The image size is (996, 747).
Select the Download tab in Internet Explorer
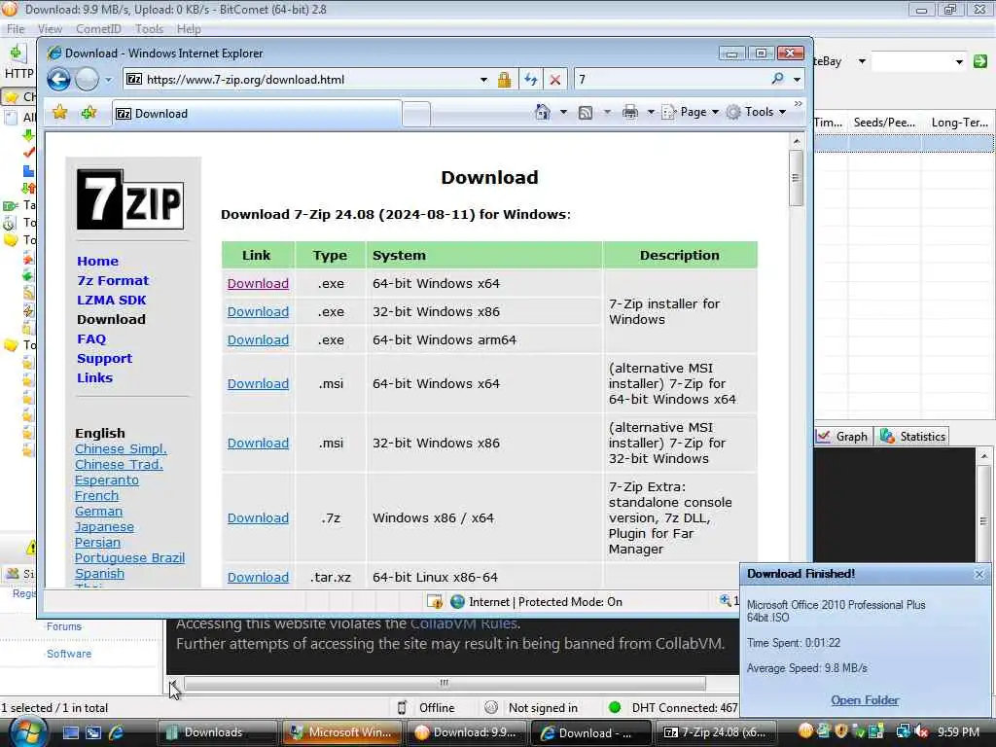click(257, 114)
